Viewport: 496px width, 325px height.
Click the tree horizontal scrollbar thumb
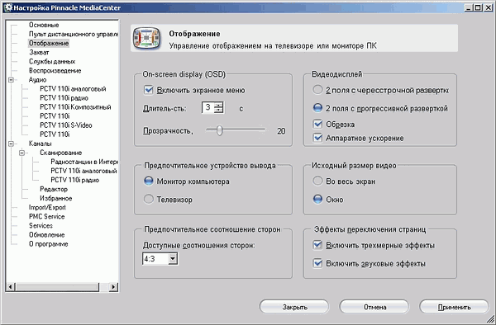pos(57,287)
